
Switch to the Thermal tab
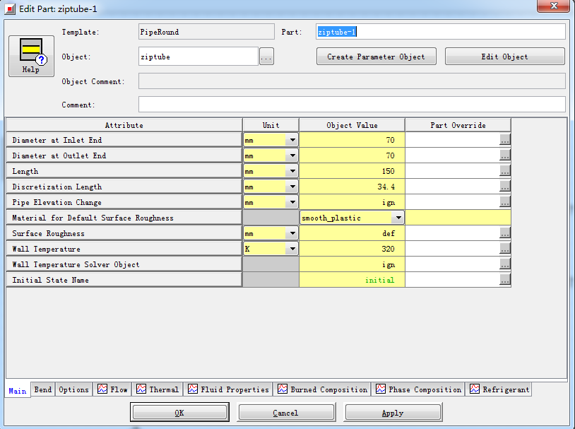158,389
